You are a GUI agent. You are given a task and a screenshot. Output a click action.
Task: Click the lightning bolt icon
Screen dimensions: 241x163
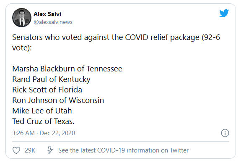[50, 150]
